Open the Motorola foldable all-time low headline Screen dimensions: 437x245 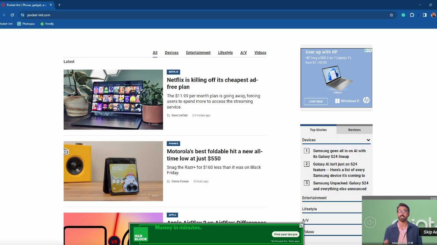click(x=215, y=155)
